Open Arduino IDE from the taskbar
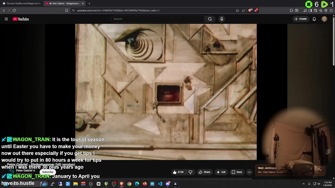Viewport: 335px width, 188px height. click(x=152, y=184)
